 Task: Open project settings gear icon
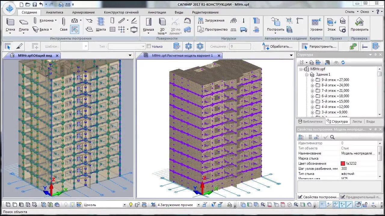tap(343, 29)
